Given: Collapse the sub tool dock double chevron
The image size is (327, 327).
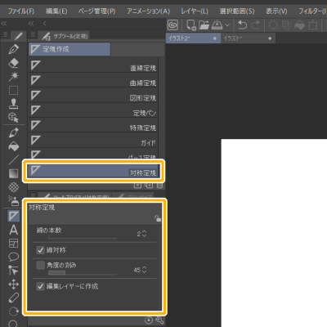Looking at the screenshot, I should click(31, 24).
